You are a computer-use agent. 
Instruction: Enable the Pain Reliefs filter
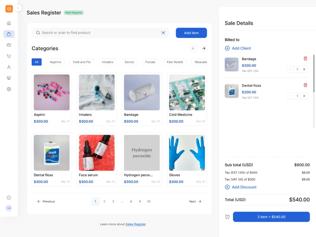[x=175, y=62]
